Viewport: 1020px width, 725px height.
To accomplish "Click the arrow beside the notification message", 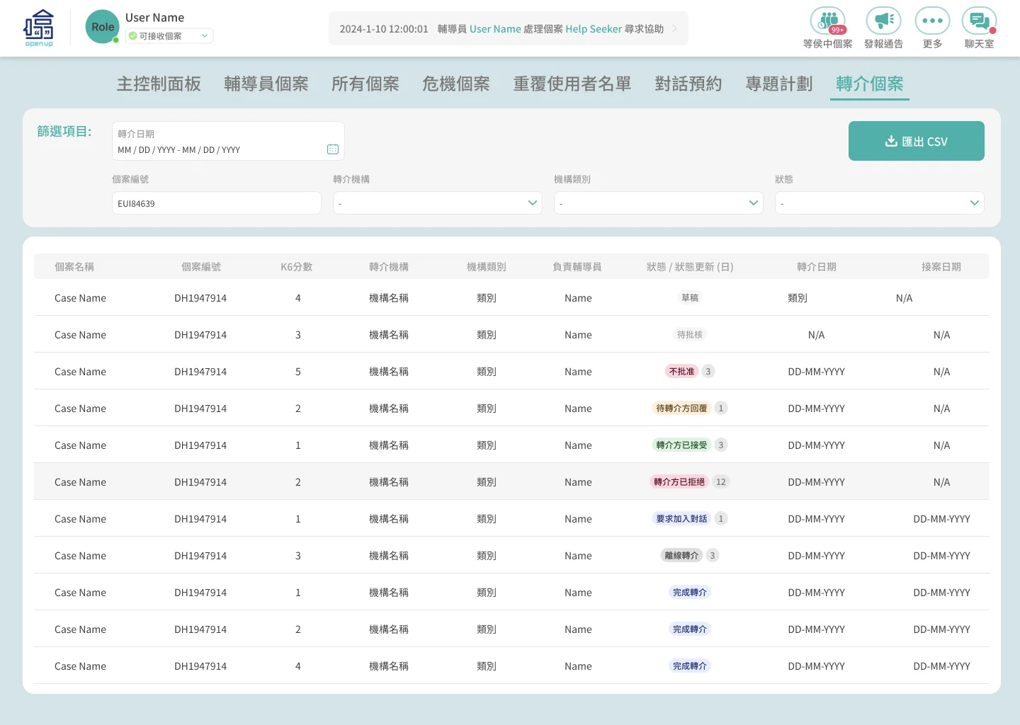I will coord(674,29).
